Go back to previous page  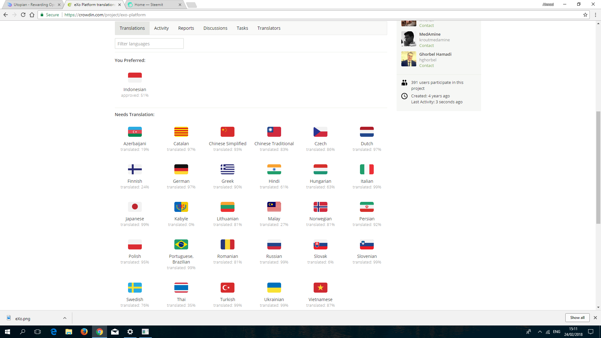[6, 15]
